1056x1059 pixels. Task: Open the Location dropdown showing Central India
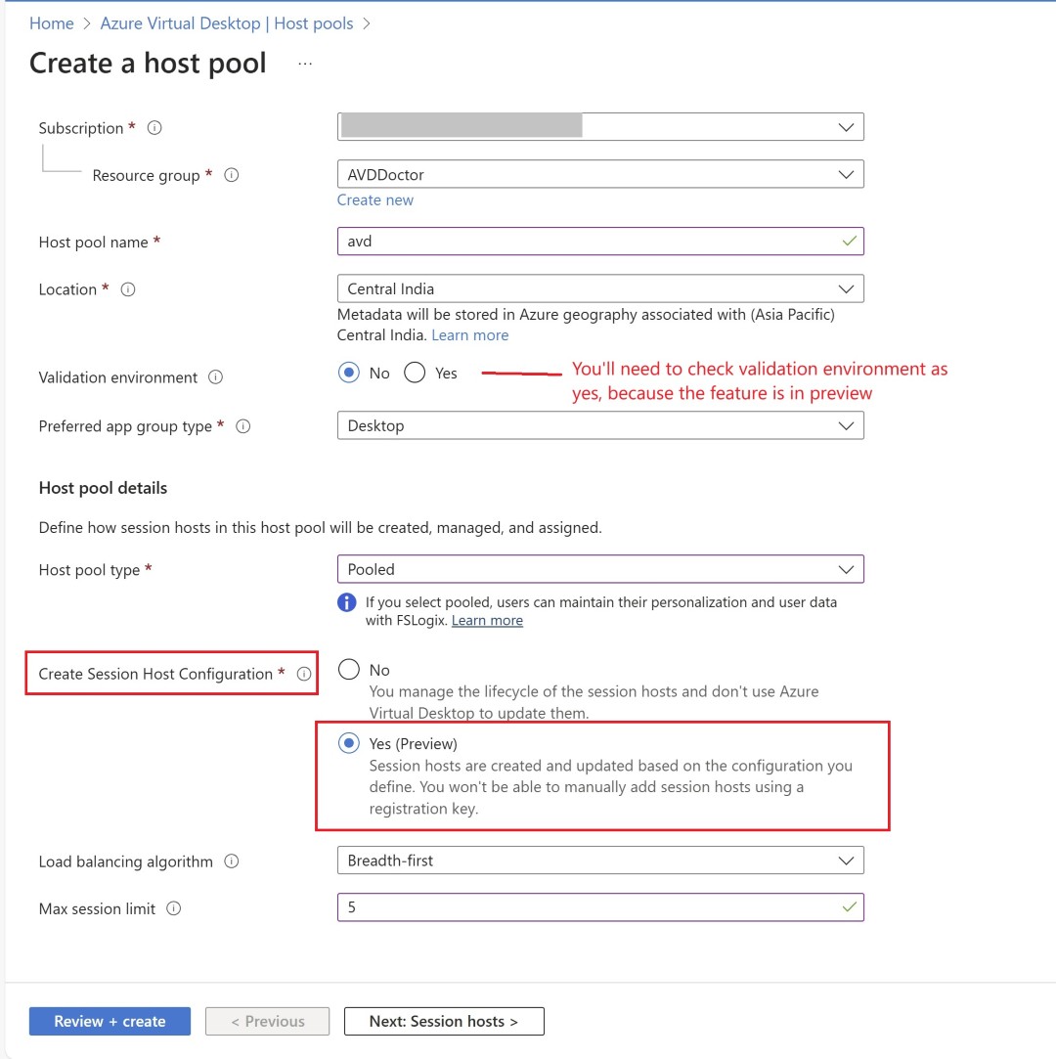600,288
